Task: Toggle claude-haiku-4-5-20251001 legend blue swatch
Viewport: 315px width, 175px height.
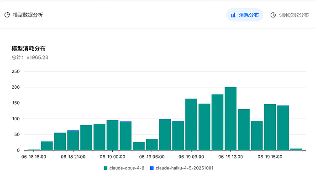Action: (152, 168)
